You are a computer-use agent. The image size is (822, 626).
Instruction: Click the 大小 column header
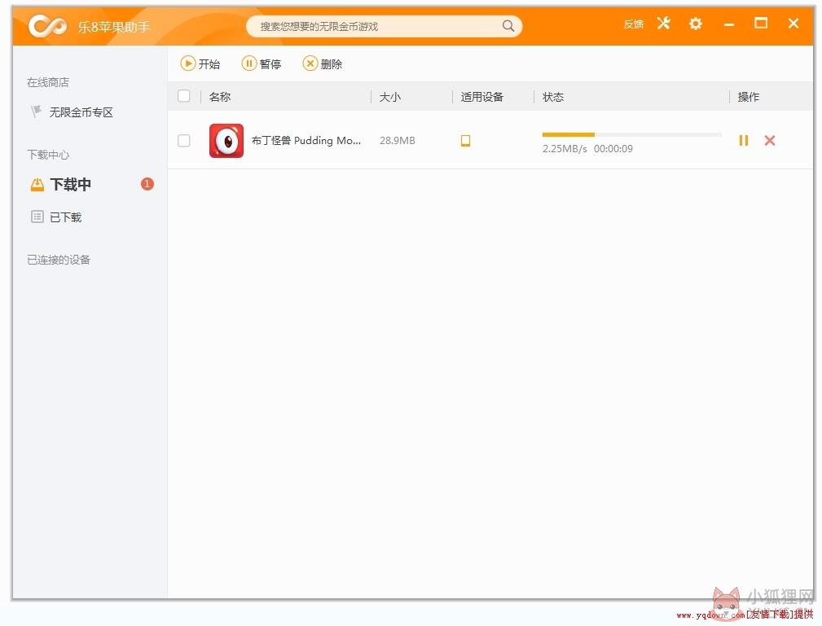coord(390,97)
